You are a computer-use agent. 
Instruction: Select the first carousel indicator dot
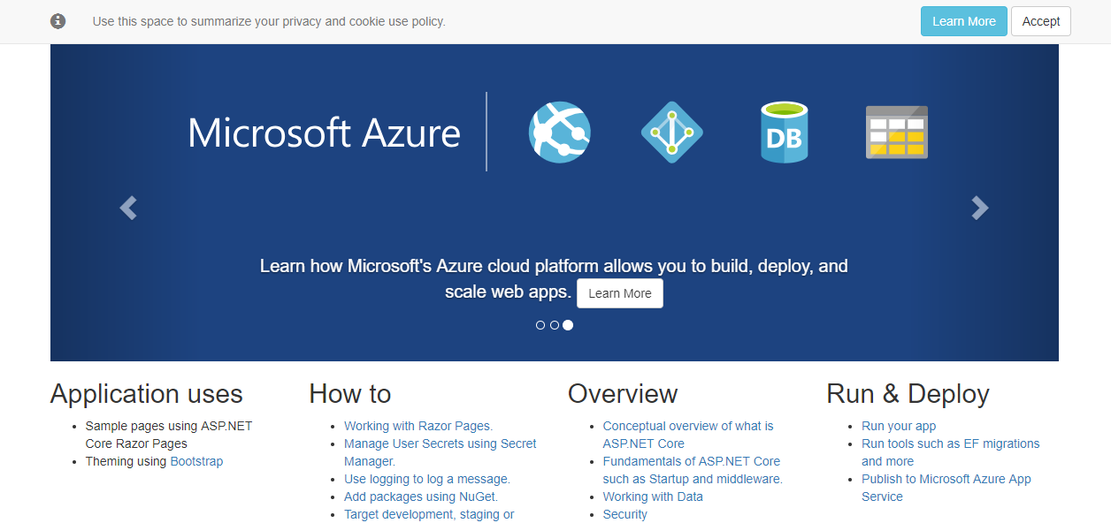(x=540, y=325)
